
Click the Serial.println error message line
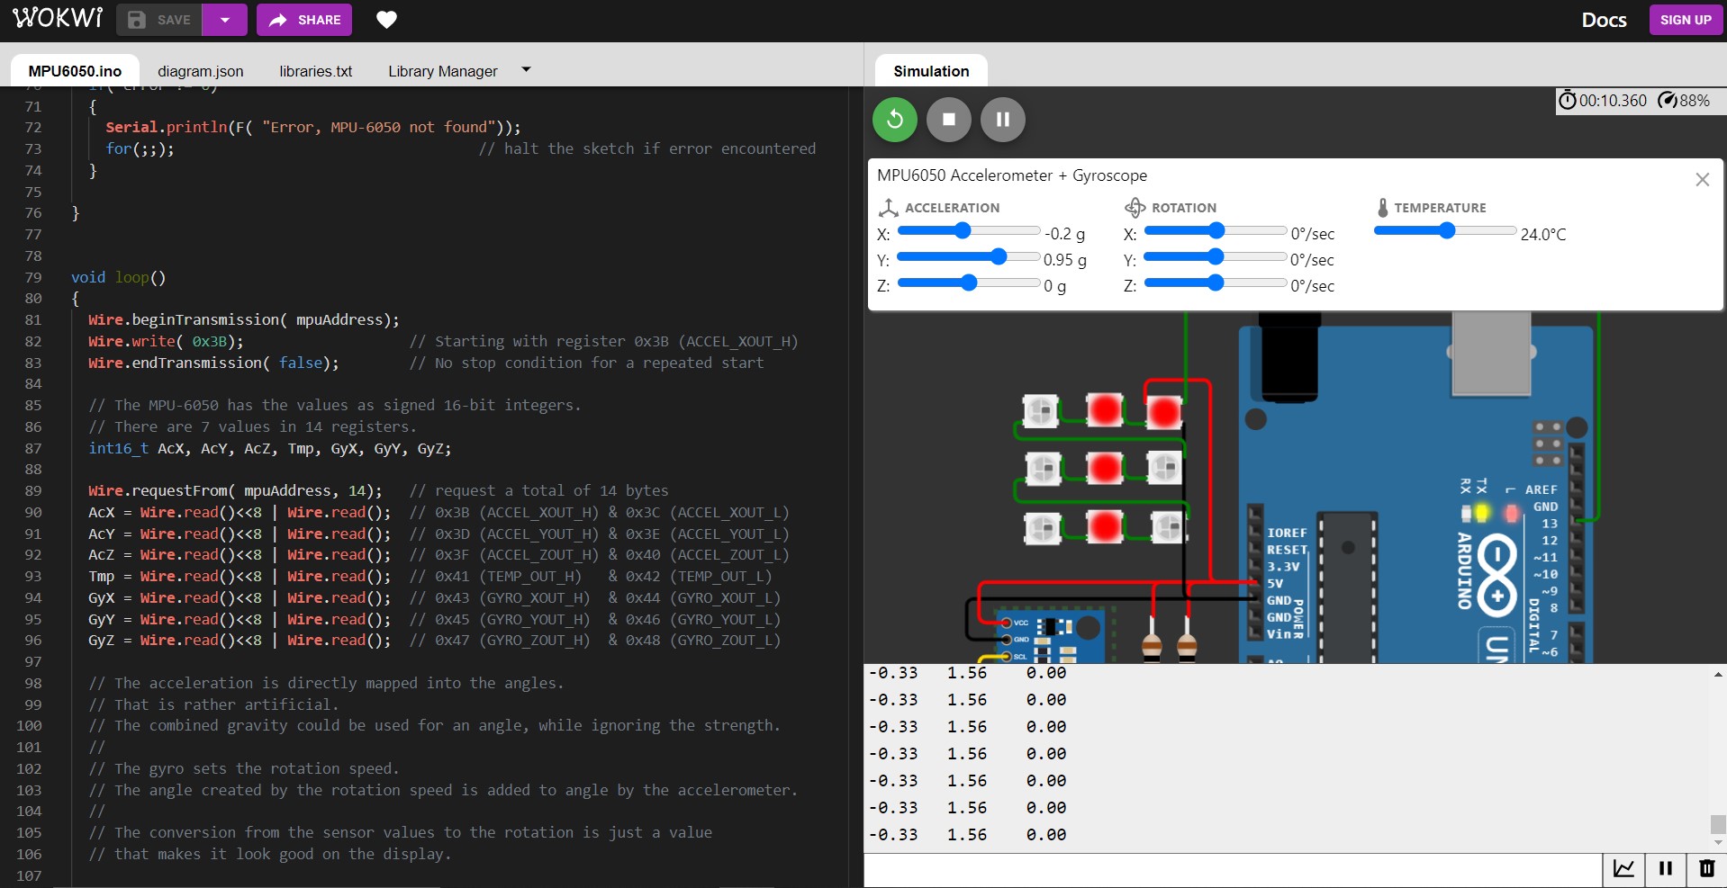tap(312, 127)
